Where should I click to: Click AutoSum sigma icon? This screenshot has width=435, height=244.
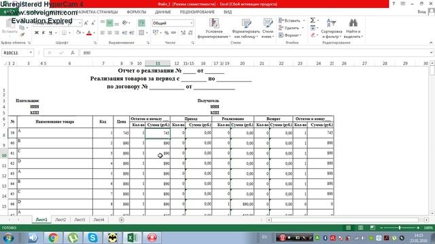(313, 20)
